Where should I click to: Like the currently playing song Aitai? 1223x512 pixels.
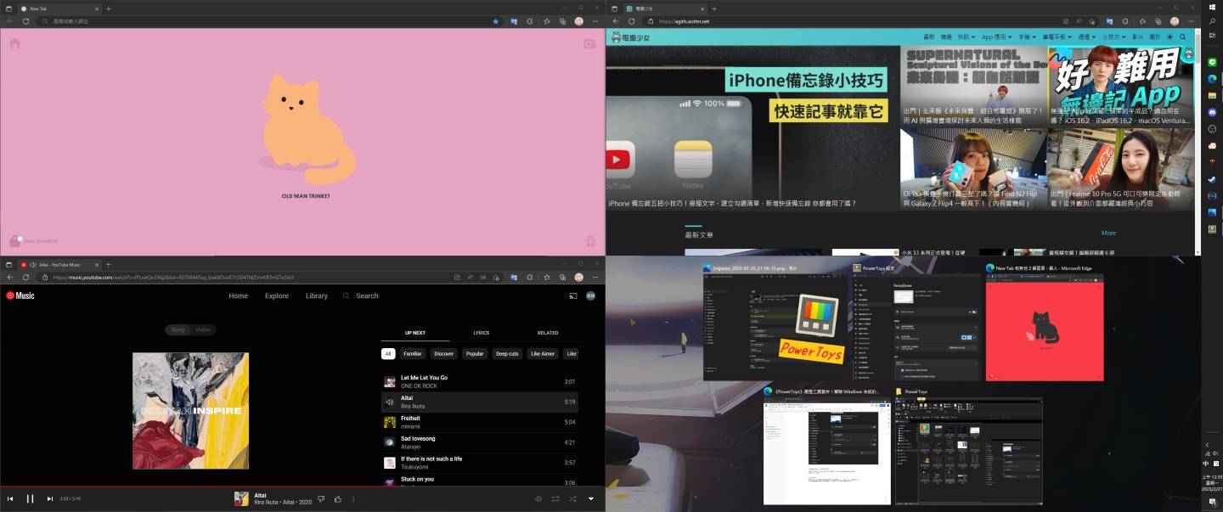click(338, 499)
